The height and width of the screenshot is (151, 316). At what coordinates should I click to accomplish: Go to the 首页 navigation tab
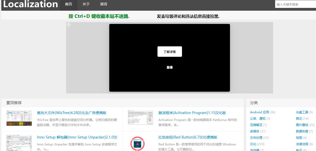click(69, 4)
